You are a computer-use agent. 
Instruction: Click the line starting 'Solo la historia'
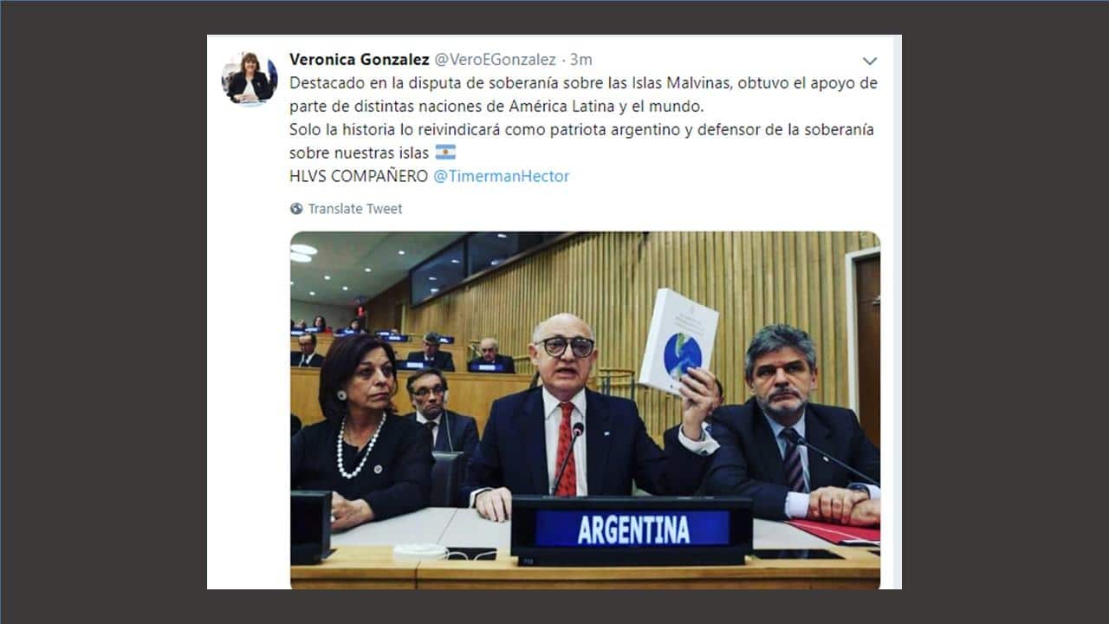(x=581, y=129)
